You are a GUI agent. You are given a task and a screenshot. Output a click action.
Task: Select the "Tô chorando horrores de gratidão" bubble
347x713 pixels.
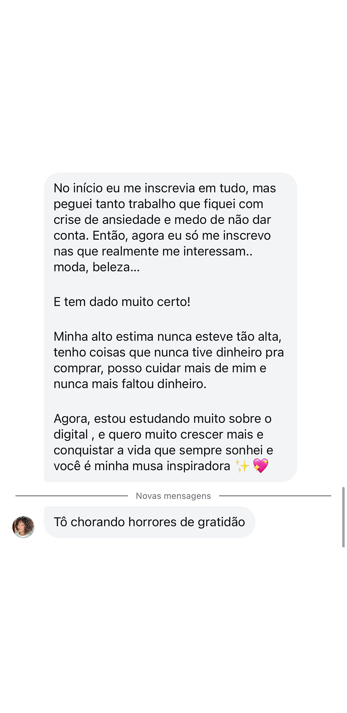pos(149,522)
